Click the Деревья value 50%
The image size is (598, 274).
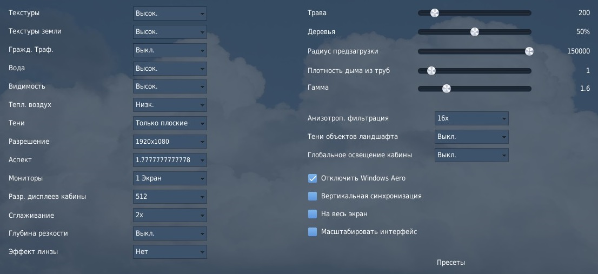pyautogui.click(x=583, y=32)
